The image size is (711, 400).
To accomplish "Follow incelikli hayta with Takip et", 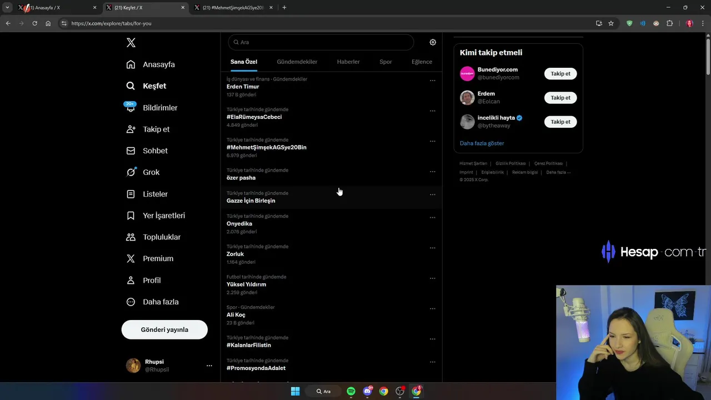I will [x=560, y=122].
